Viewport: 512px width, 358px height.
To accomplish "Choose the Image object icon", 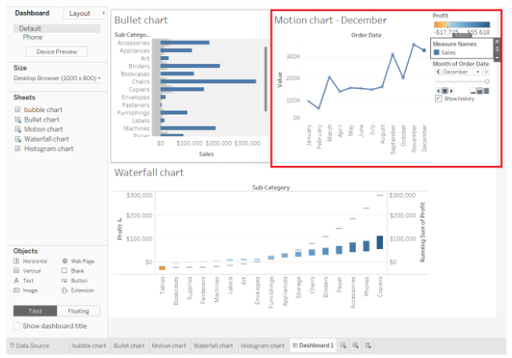I will click(x=17, y=290).
